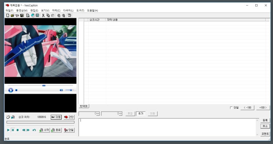The image size is (273, 144).
Task: Click the mute speaker icon in player
Action: point(61,90)
